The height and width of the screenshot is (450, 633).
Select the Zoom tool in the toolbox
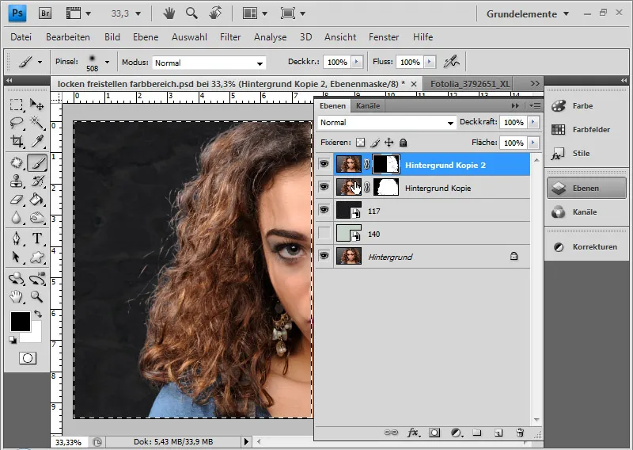(36, 296)
